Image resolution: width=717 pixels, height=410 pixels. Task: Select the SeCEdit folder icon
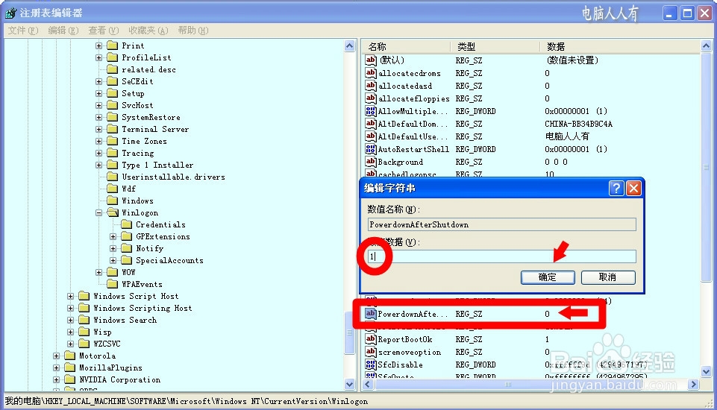coord(112,81)
